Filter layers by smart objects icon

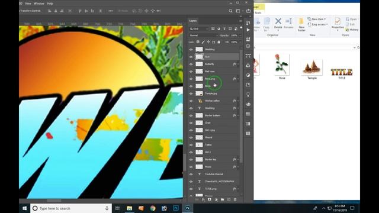(236, 29)
